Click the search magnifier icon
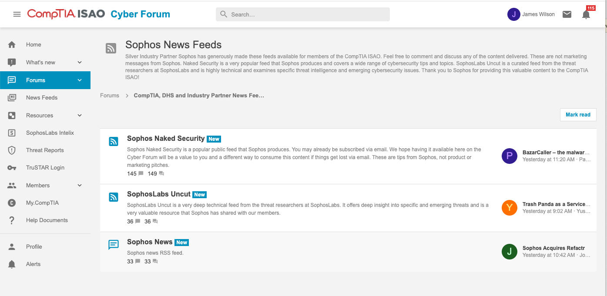Viewport: 607px width, 296px height. coord(224,14)
